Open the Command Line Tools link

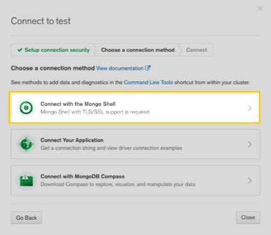[x=148, y=83]
